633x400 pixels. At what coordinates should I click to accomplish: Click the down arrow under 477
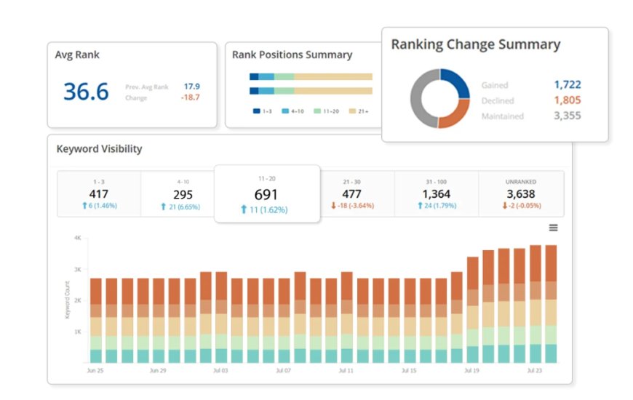333,207
